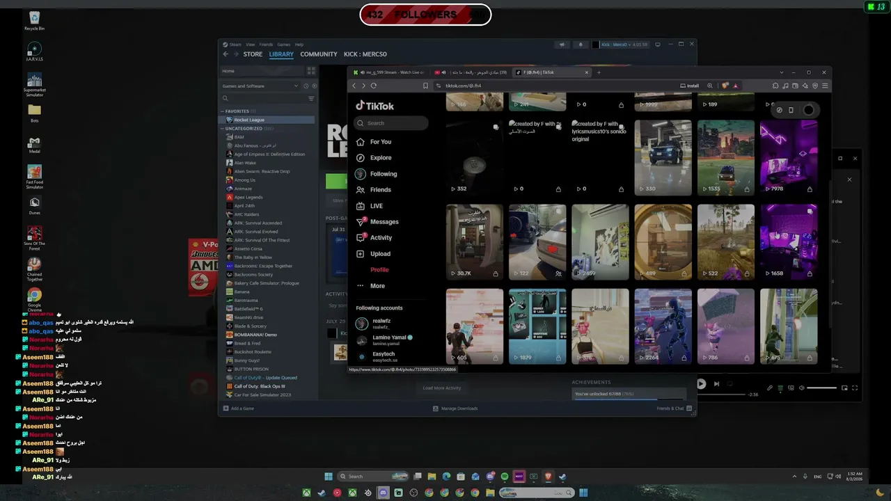Open TikTok Explore page

[x=374, y=158]
